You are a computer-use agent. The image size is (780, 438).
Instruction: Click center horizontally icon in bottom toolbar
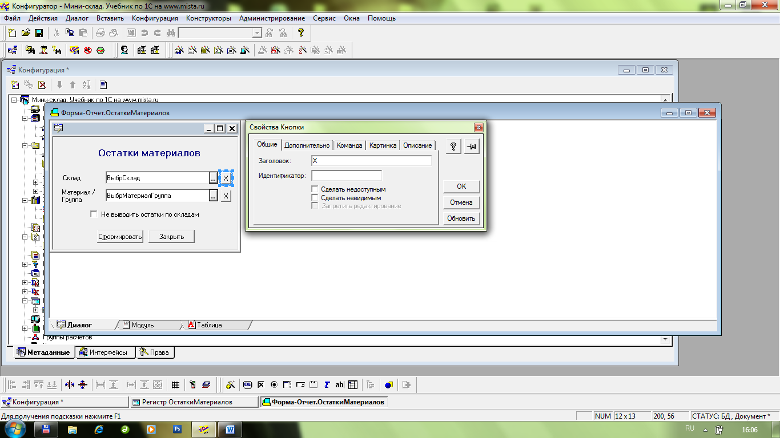pyautogui.click(x=70, y=384)
